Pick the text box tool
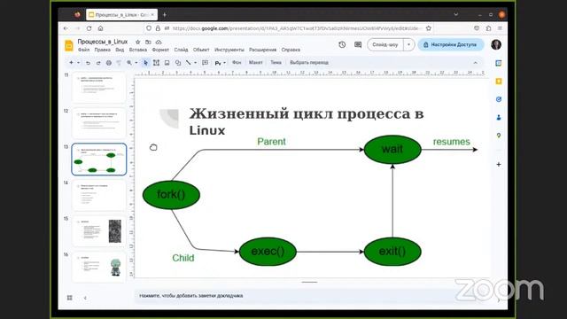Viewport: 567px width, 319px height. [x=156, y=63]
